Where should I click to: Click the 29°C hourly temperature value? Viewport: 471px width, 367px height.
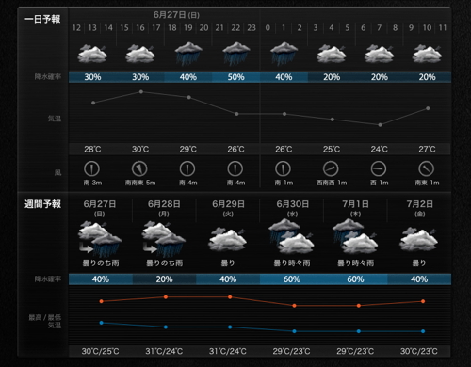pyautogui.click(x=188, y=149)
